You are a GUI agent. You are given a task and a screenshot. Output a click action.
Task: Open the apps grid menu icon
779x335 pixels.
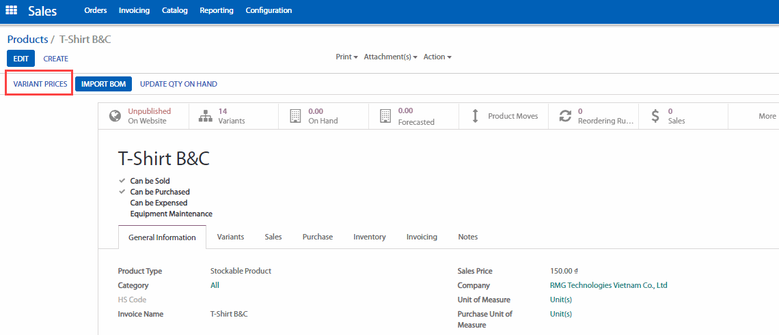click(x=12, y=11)
